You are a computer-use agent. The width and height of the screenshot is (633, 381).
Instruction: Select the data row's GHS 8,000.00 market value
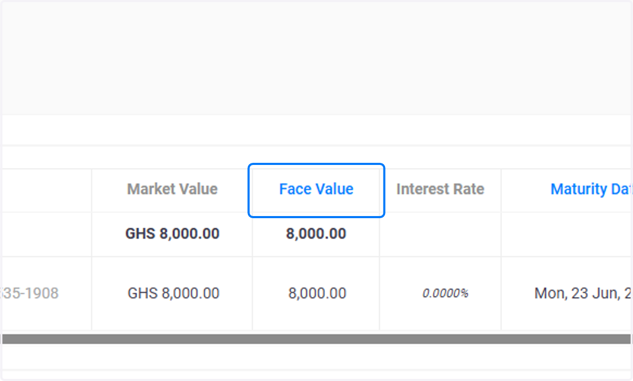point(174,293)
